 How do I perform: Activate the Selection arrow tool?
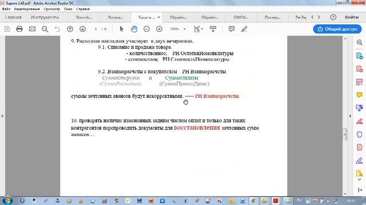pyautogui.click(x=121, y=29)
